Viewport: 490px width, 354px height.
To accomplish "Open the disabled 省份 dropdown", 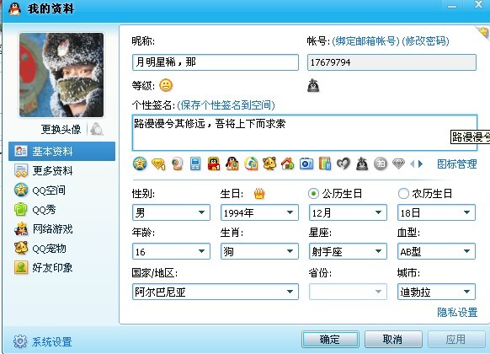I will [x=348, y=292].
